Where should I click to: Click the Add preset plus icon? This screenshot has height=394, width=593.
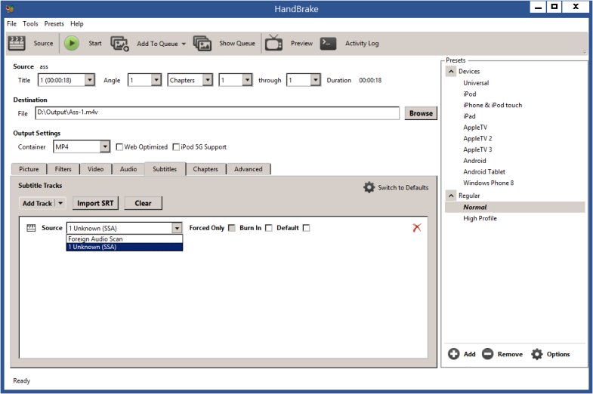[453, 354]
